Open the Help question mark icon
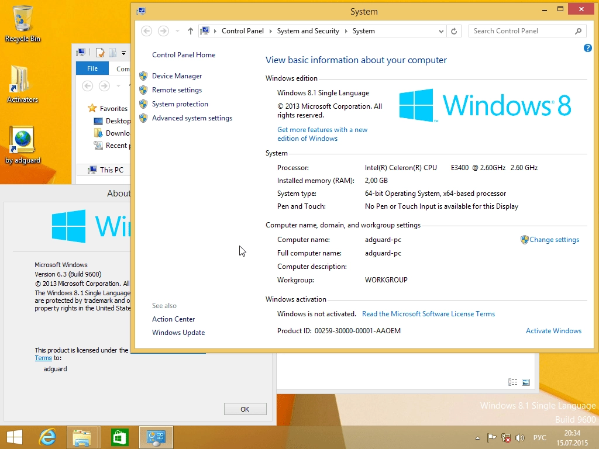This screenshot has width=599, height=449. 587,48
